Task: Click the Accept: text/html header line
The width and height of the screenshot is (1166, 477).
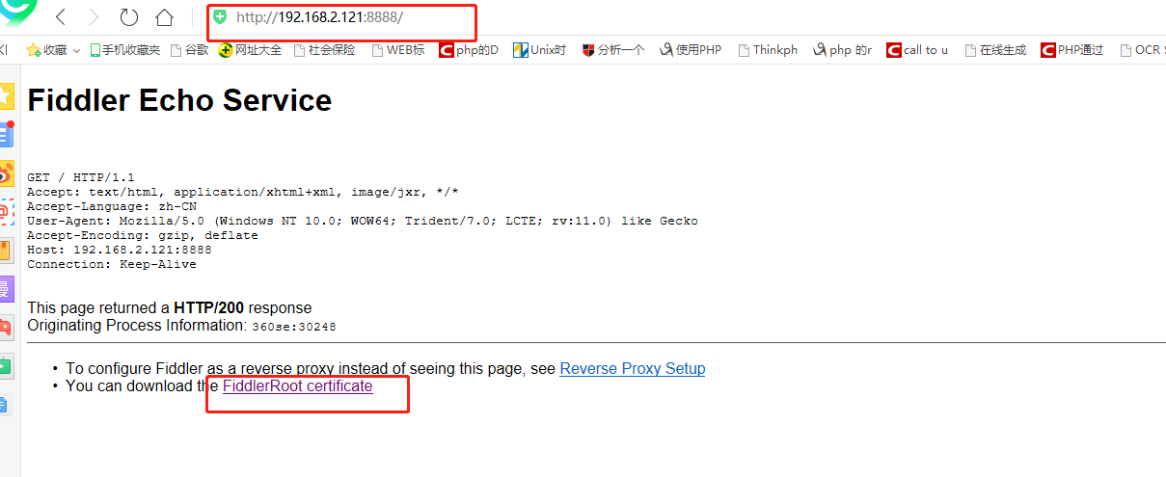Action: [243, 192]
